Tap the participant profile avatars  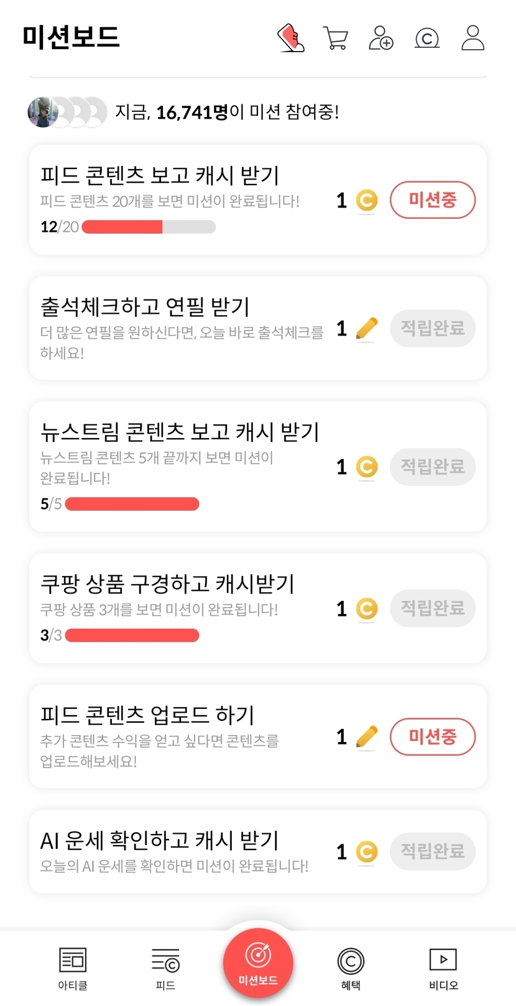pos(67,112)
